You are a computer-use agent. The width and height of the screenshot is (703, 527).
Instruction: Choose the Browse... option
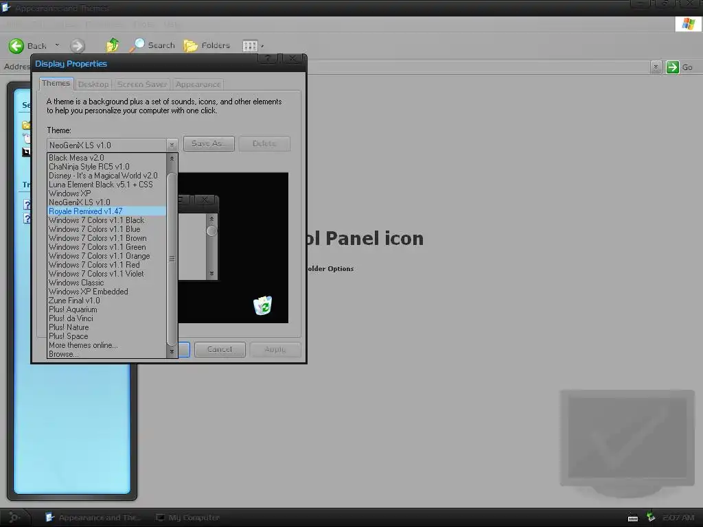point(106,354)
